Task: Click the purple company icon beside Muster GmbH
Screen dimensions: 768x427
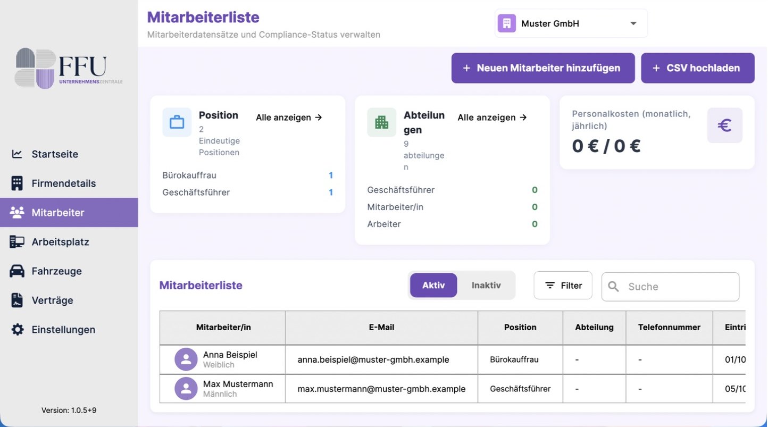Action: click(506, 23)
